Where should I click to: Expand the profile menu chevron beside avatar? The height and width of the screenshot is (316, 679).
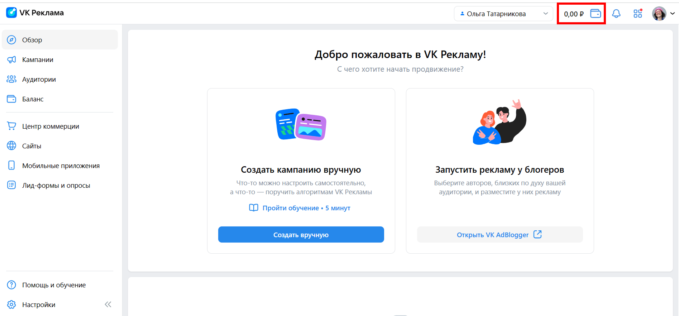673,14
